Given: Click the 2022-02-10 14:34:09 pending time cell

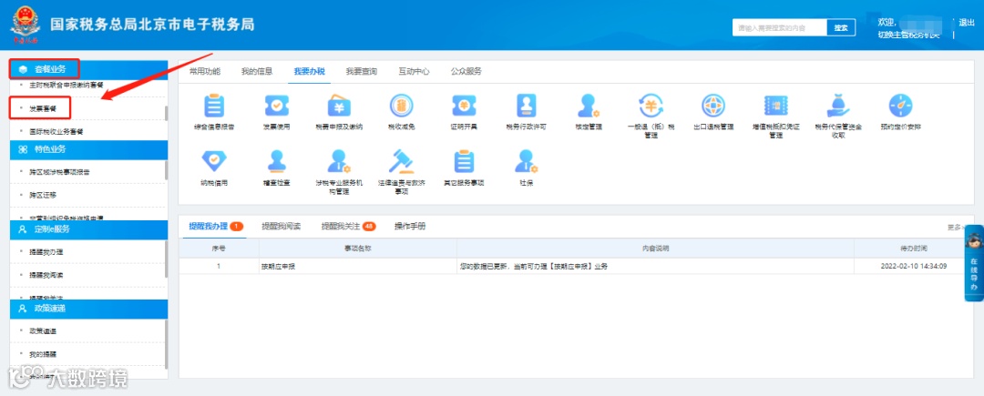Looking at the screenshot, I should point(914,267).
